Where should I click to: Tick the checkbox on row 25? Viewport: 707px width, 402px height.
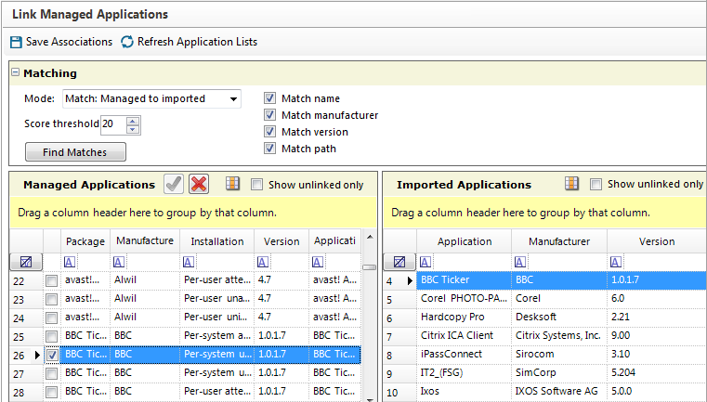(52, 335)
